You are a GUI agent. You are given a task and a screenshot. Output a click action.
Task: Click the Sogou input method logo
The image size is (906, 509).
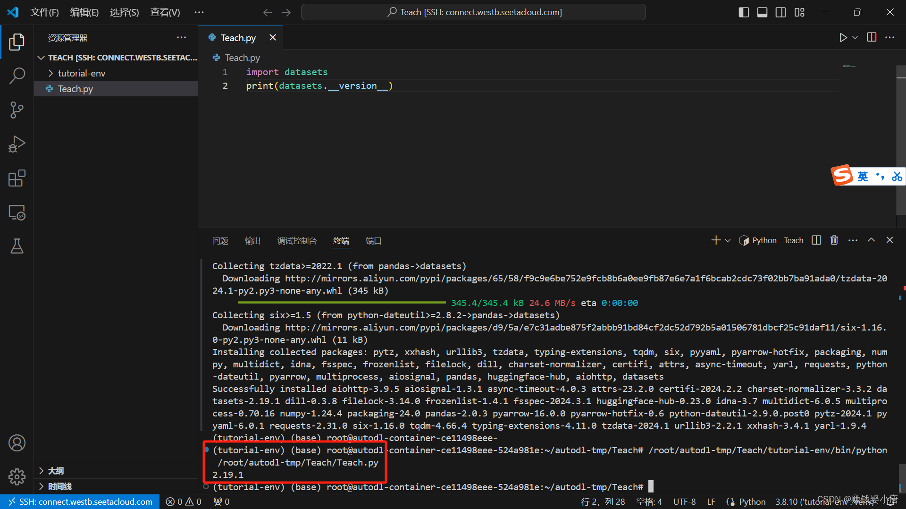point(843,175)
